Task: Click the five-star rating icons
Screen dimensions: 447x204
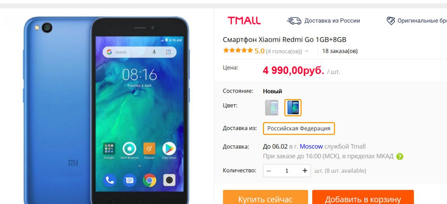Action: (x=238, y=51)
